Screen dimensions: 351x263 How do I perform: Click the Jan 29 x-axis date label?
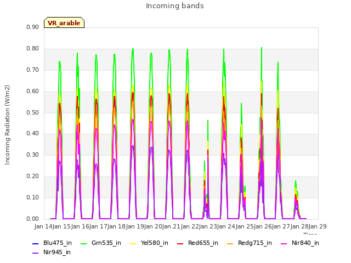click(318, 226)
